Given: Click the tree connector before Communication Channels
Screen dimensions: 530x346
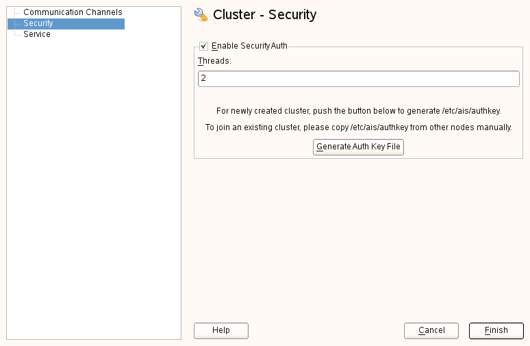Looking at the screenshot, I should pyautogui.click(x=17, y=12).
